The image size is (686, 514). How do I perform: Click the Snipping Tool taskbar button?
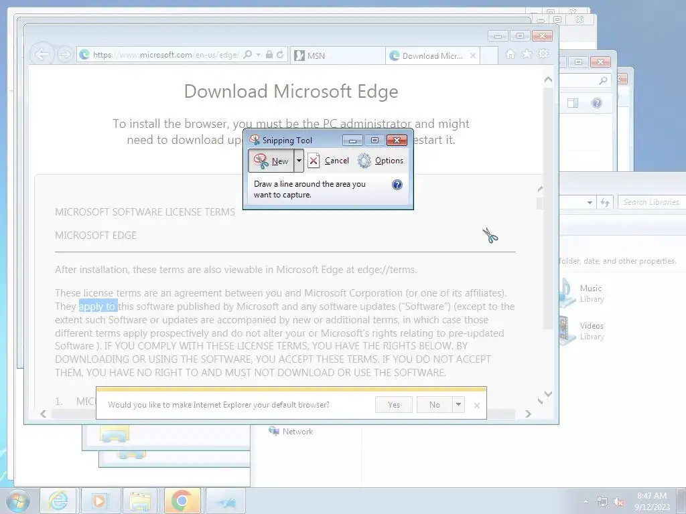coord(226,501)
